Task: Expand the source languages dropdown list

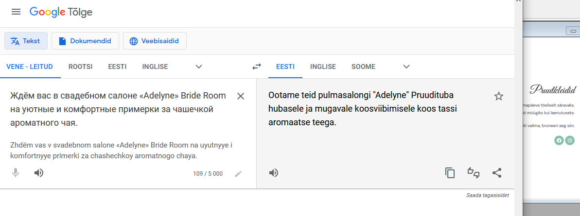Action: [199, 67]
